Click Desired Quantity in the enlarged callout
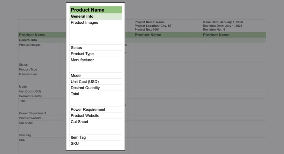The image size is (284, 154). tap(85, 88)
